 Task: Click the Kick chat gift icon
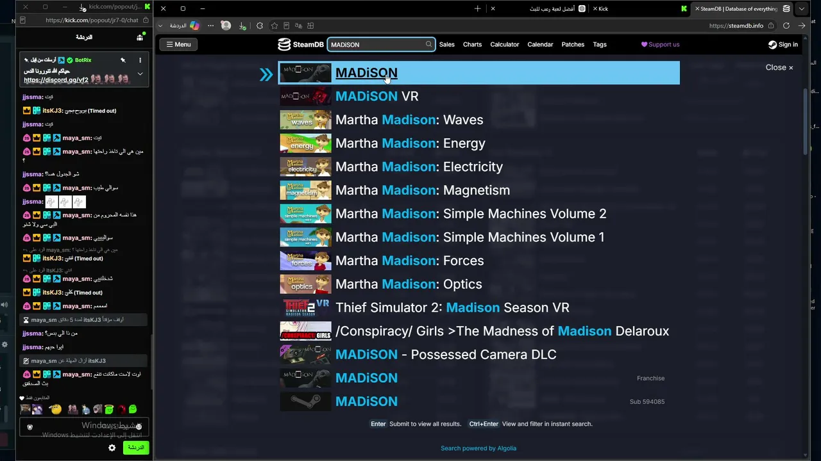click(140, 38)
